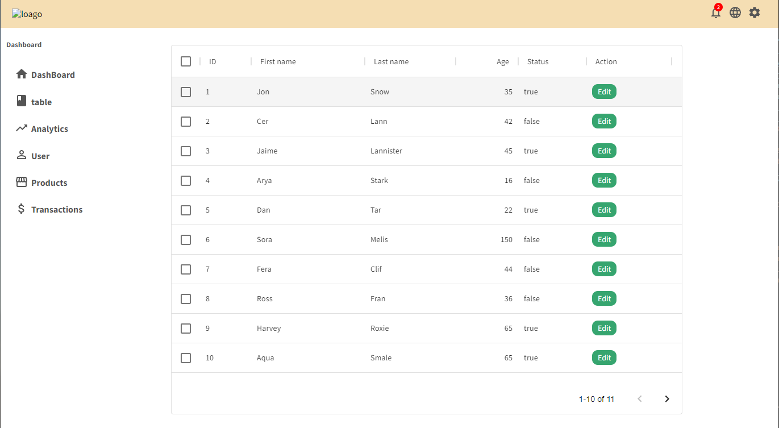Check the select-all checkbox in header
Viewport: 779px width, 428px height.
click(186, 61)
